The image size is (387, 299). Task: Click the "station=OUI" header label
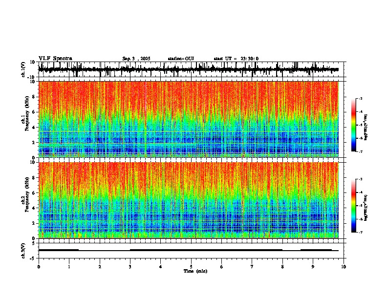coord(181,59)
